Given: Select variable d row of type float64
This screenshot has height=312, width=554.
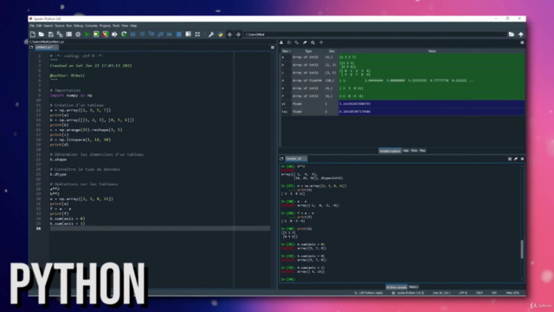Looking at the screenshot, I should [403, 81].
